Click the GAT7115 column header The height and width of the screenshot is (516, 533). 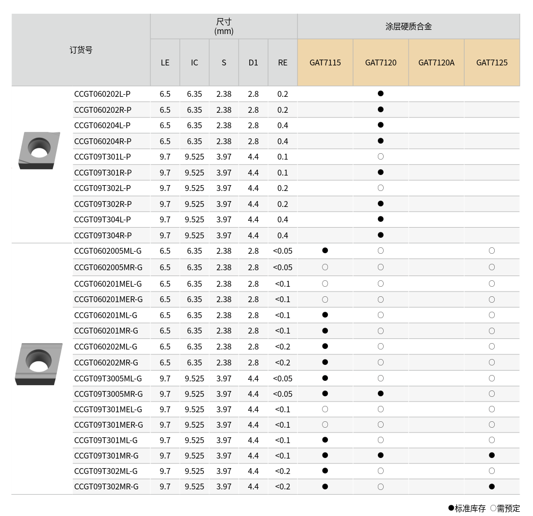[325, 63]
